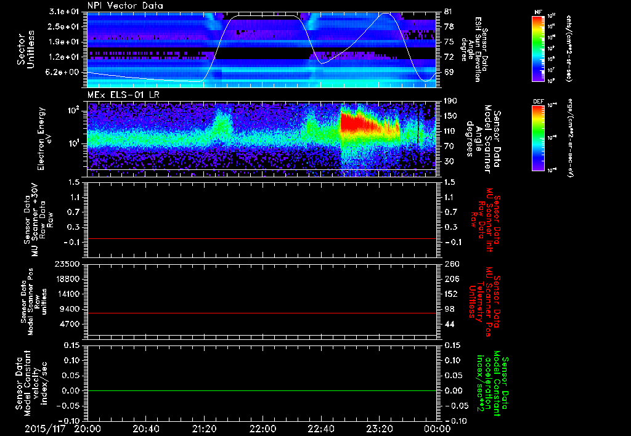Click the 81 degree elevation tick value

pyautogui.click(x=449, y=12)
